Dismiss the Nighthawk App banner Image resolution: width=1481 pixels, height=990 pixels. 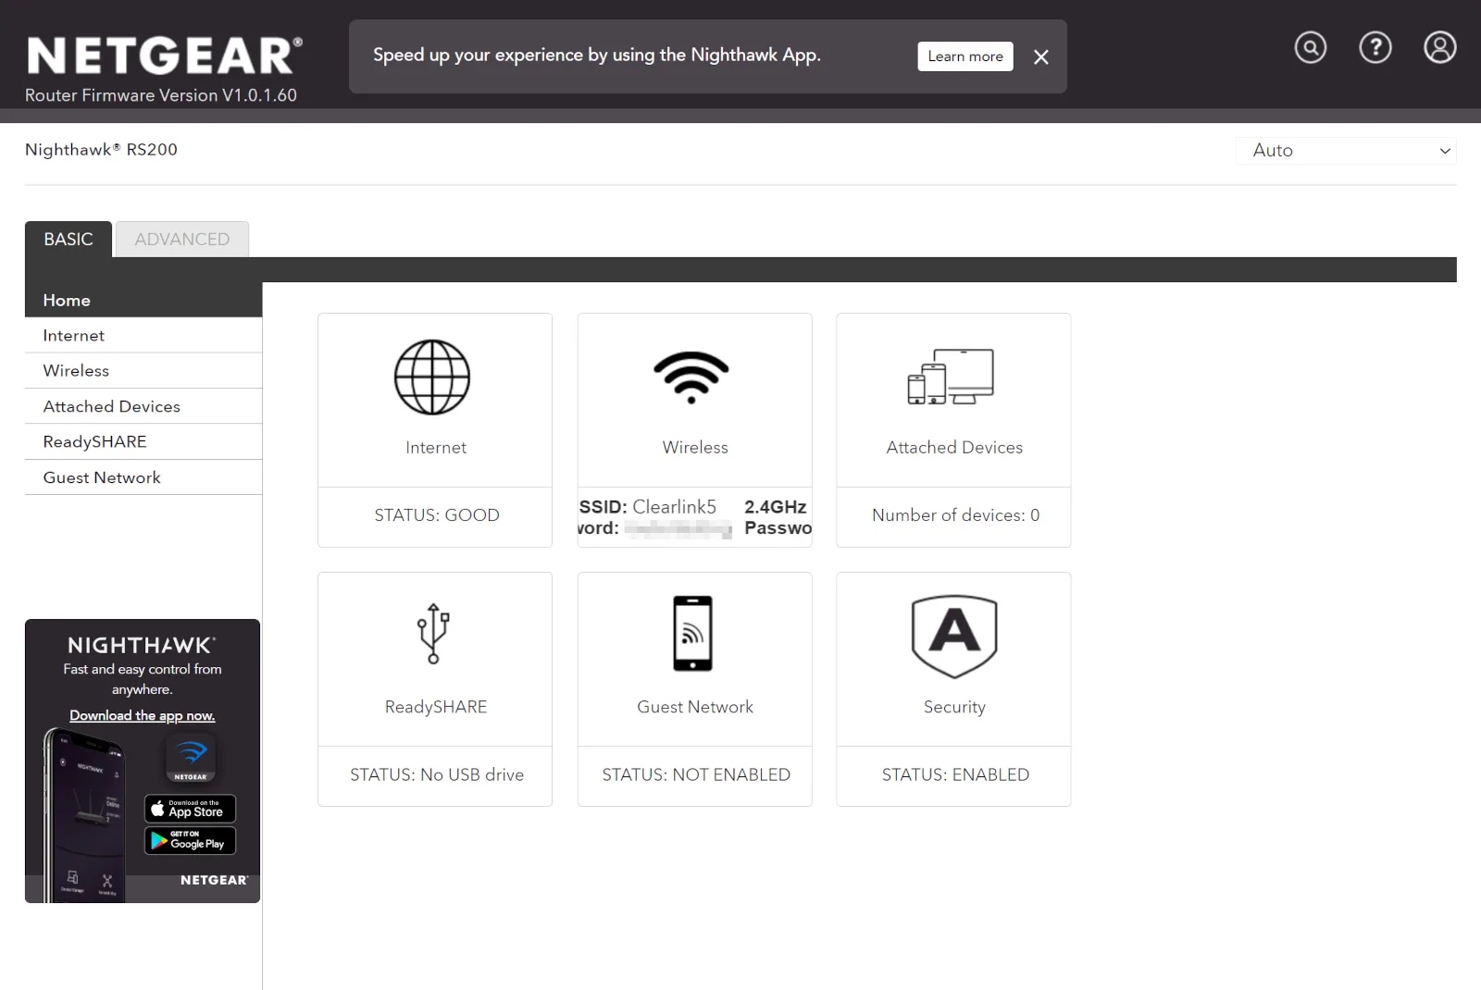click(1041, 57)
